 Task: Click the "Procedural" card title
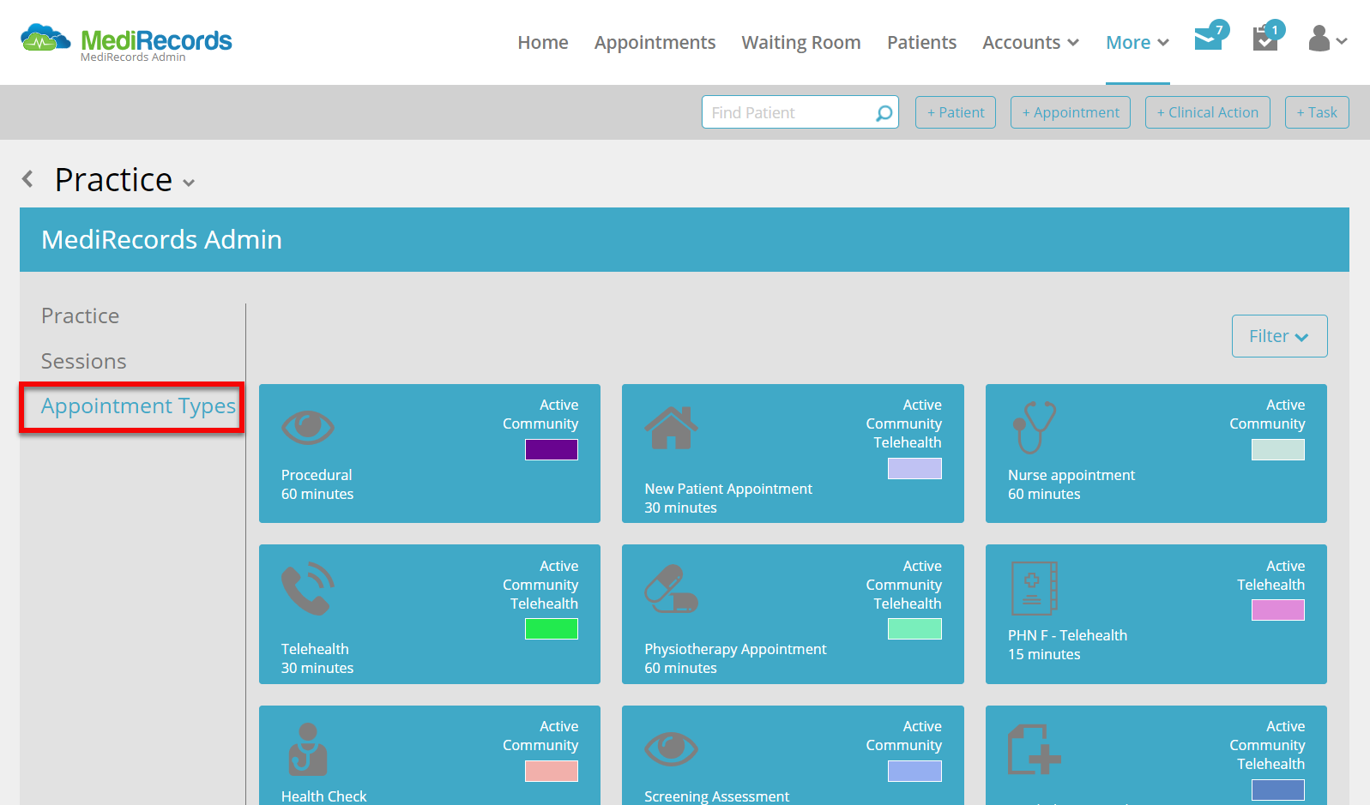tap(317, 475)
